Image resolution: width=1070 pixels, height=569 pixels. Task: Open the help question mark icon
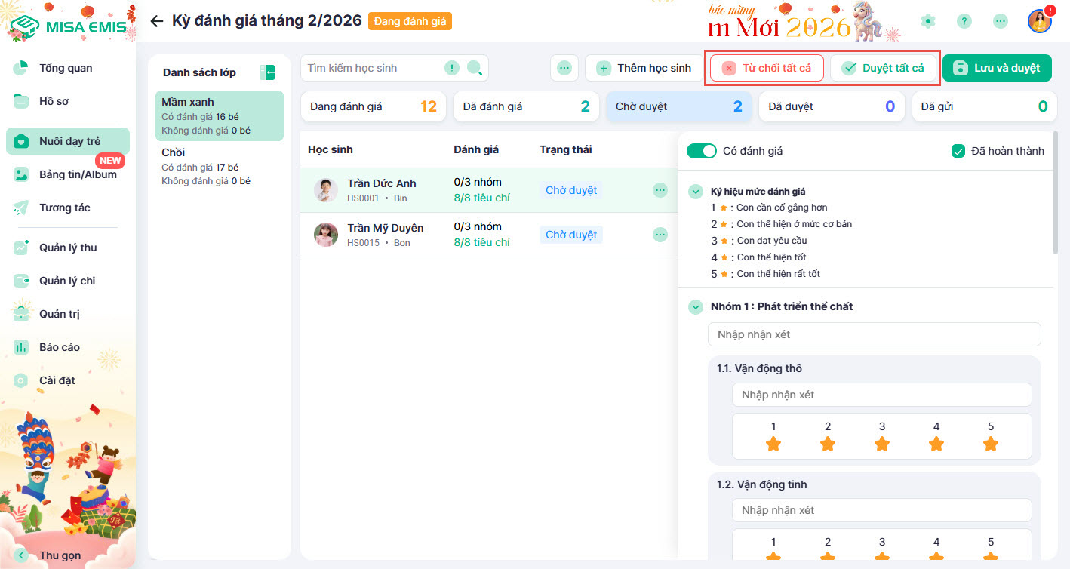pyautogui.click(x=964, y=21)
